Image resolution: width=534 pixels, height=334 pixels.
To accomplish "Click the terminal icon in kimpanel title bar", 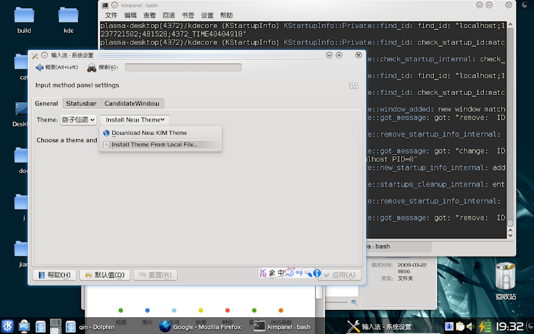I will [x=105, y=5].
